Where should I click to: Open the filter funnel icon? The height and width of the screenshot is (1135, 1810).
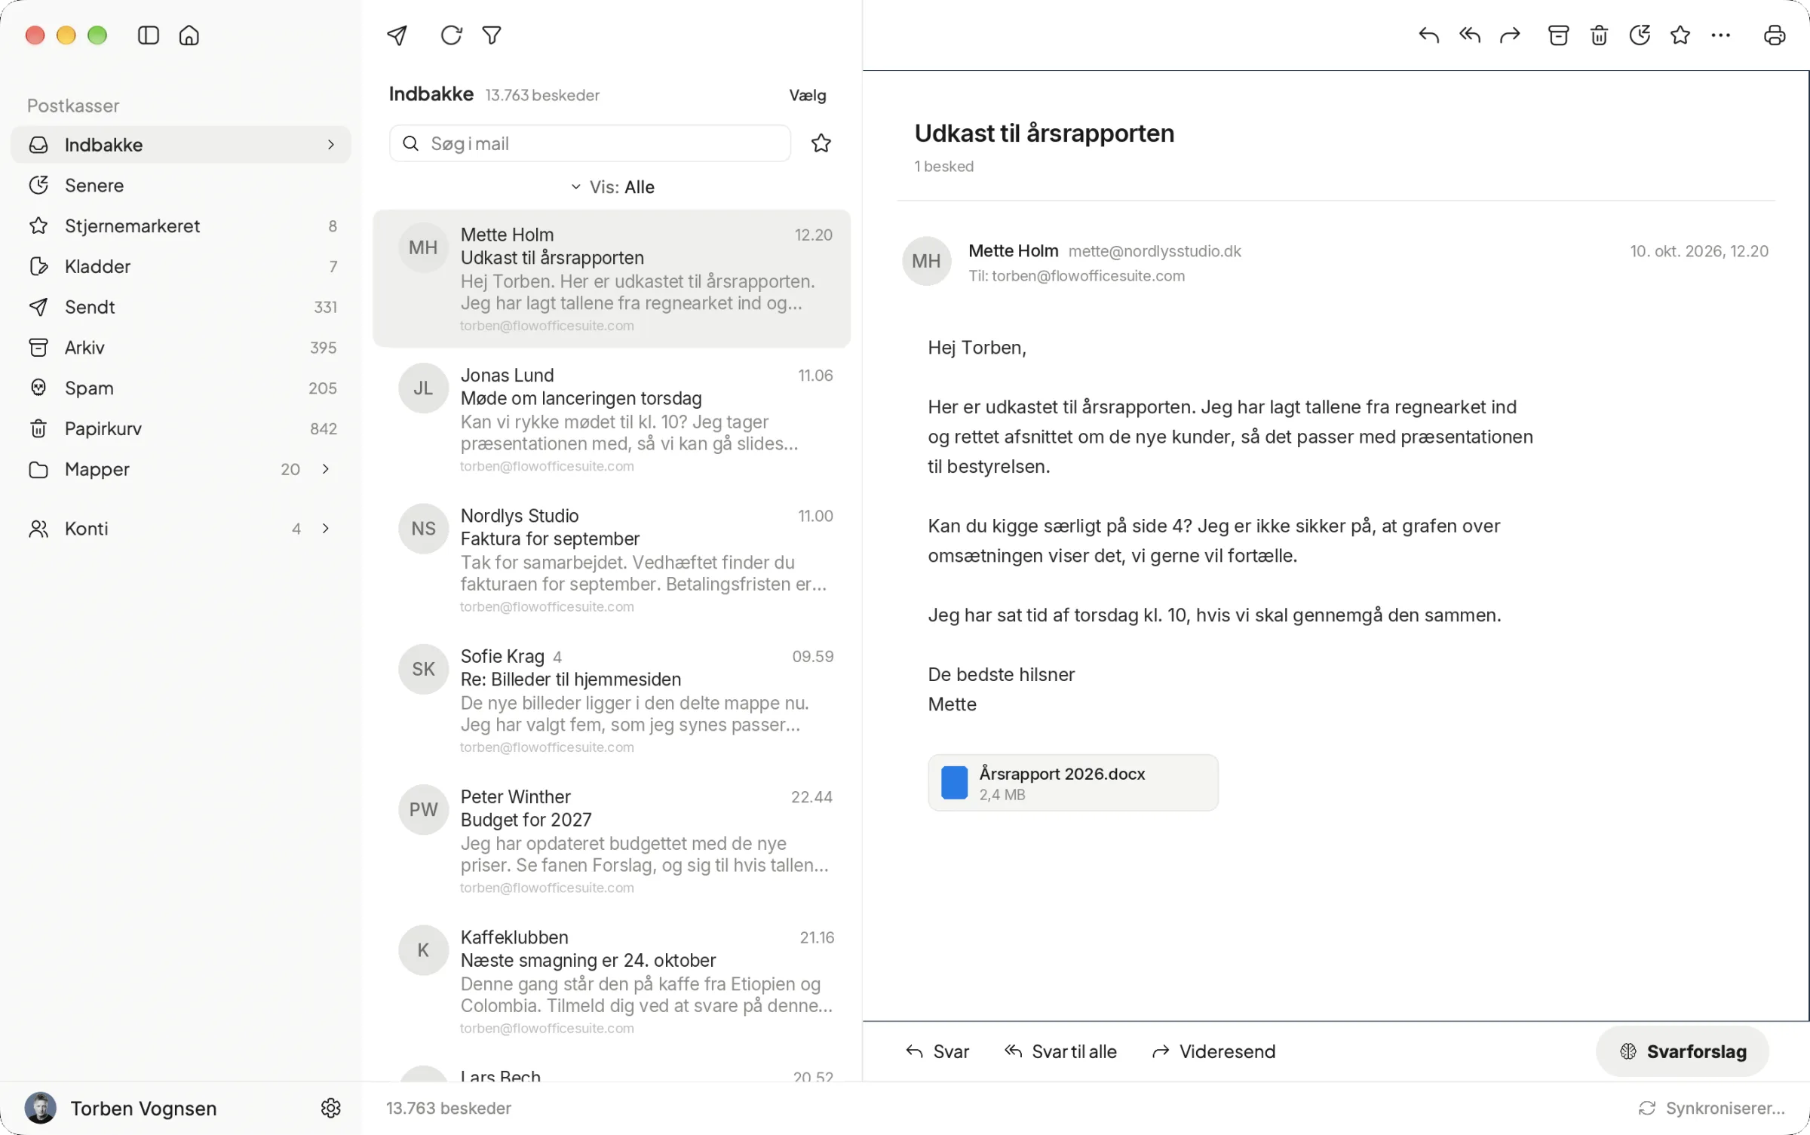[492, 35]
